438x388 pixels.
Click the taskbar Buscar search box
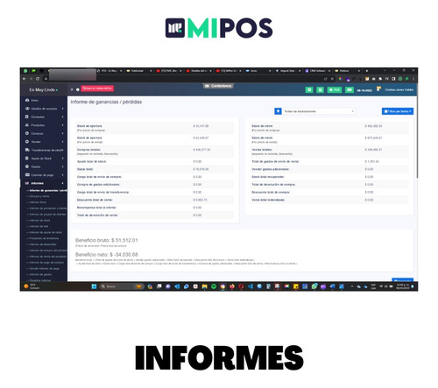coord(122,286)
